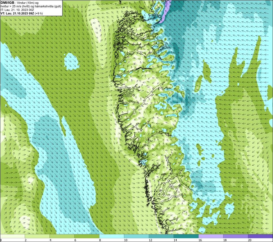The height and width of the screenshot is (242, 273).
Task: Click the 16–18 m/s lavender swatch
Action: [x=211, y=236]
